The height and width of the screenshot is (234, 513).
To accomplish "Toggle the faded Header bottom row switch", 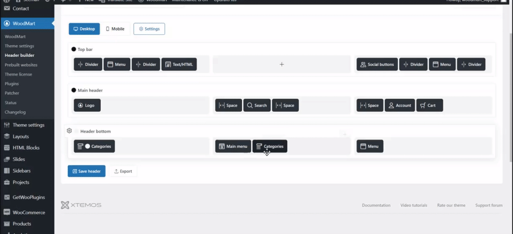I will (x=76, y=131).
